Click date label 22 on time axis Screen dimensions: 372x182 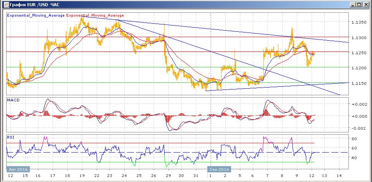(x=97, y=176)
